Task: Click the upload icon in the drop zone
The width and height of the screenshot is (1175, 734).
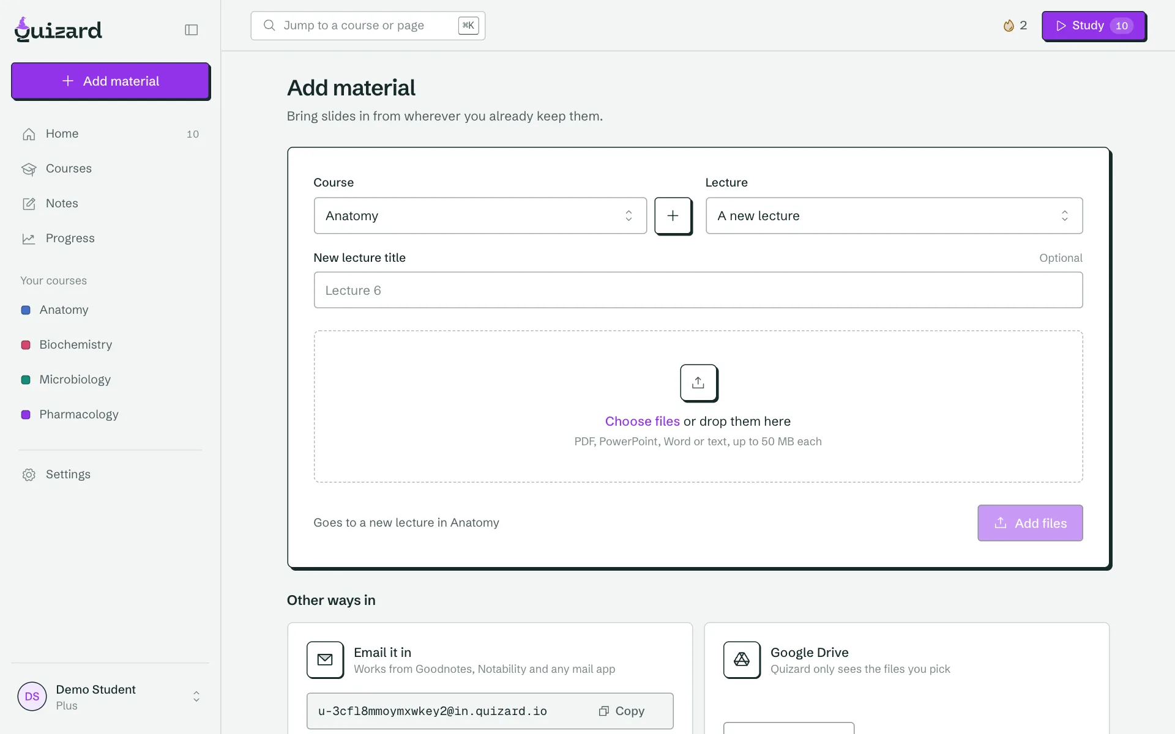Action: (698, 383)
